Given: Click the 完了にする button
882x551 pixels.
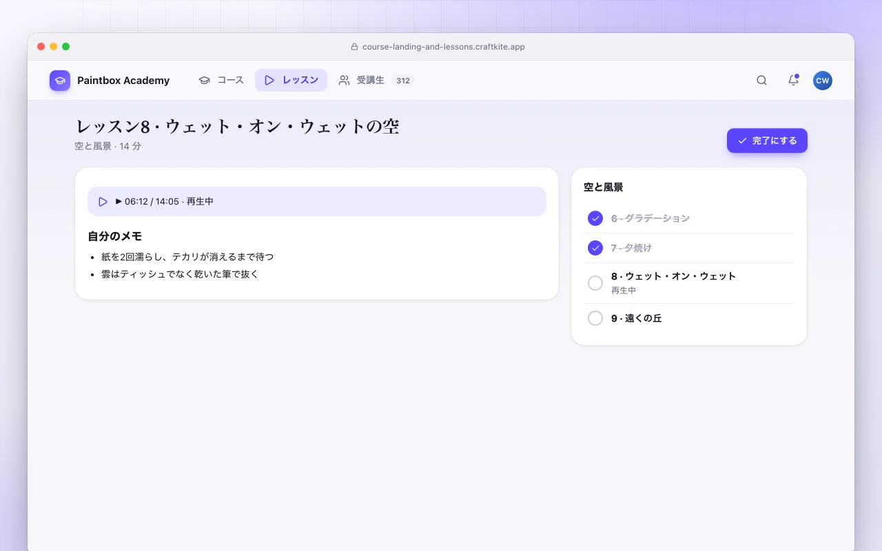Looking at the screenshot, I should tap(767, 141).
